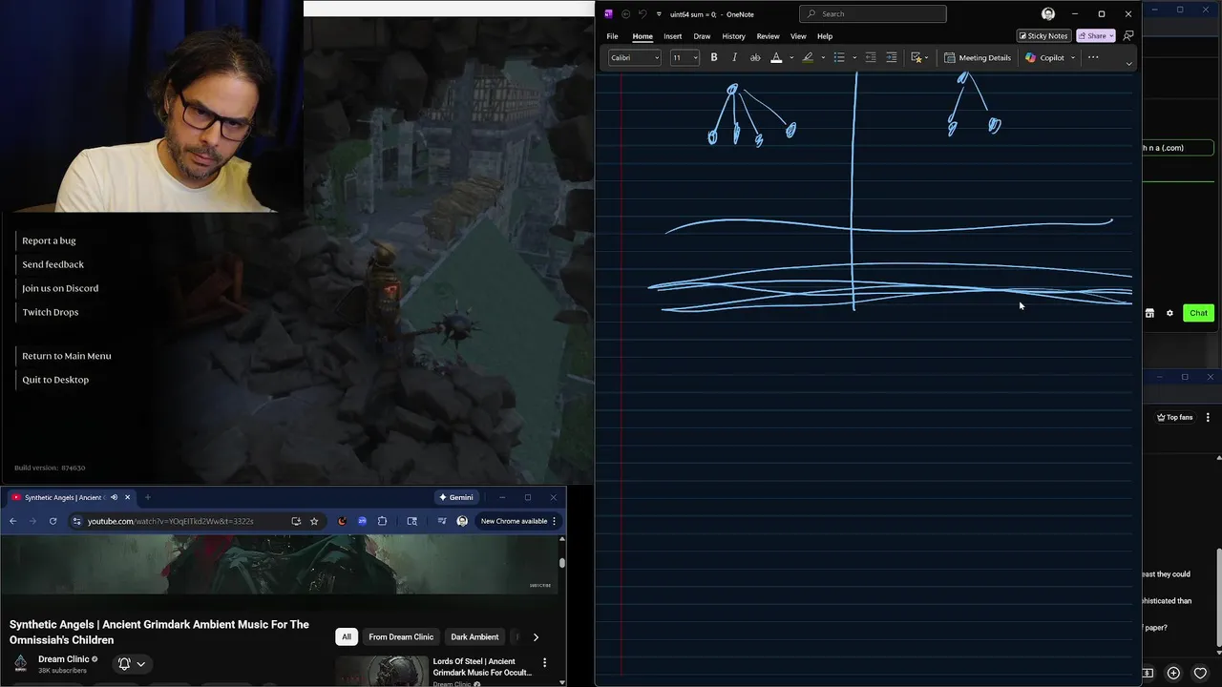This screenshot has width=1222, height=687.
Task: Open the File menu in OneNote
Action: [612, 36]
